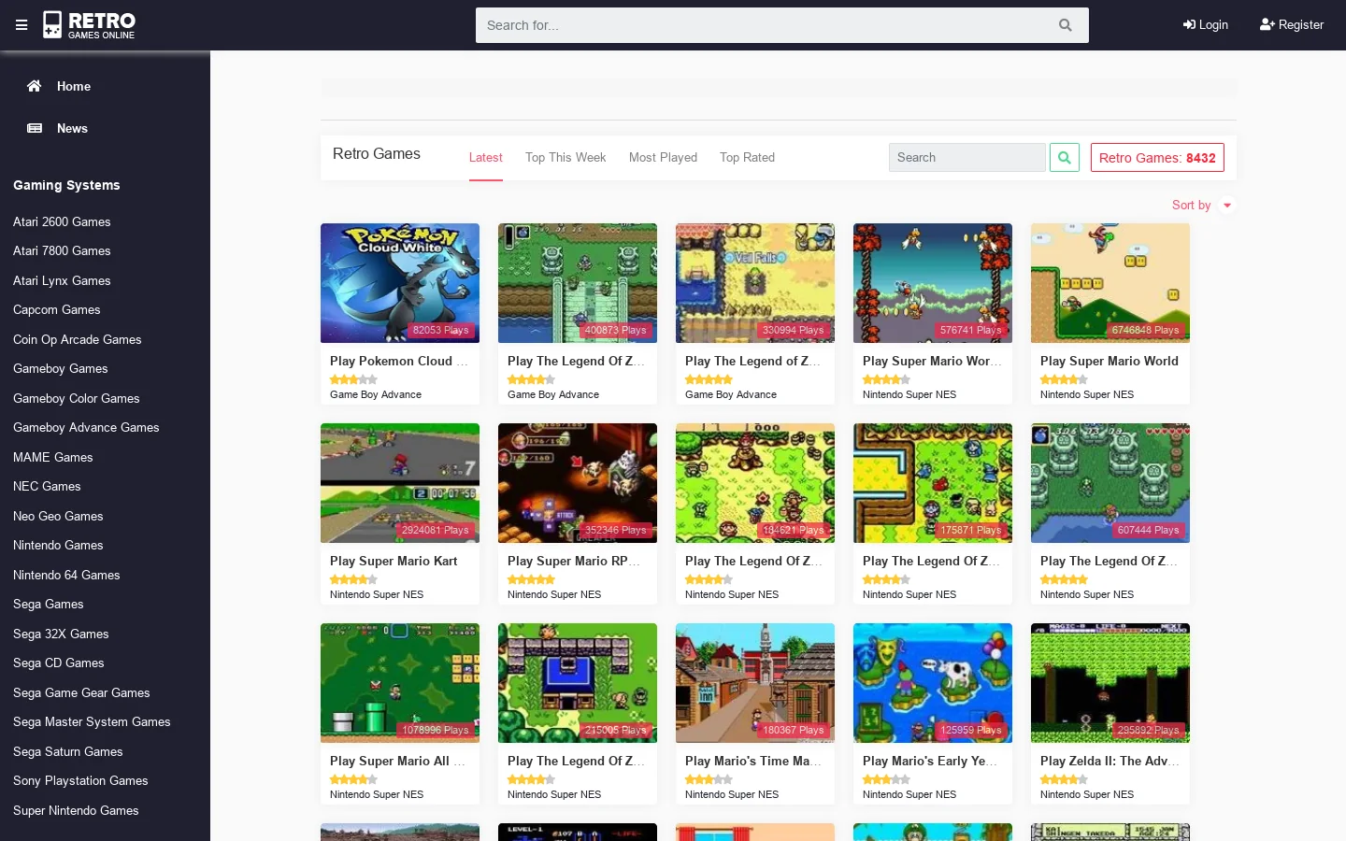The height and width of the screenshot is (841, 1346).
Task: Open Sega Game Gear Games category
Action: [81, 692]
